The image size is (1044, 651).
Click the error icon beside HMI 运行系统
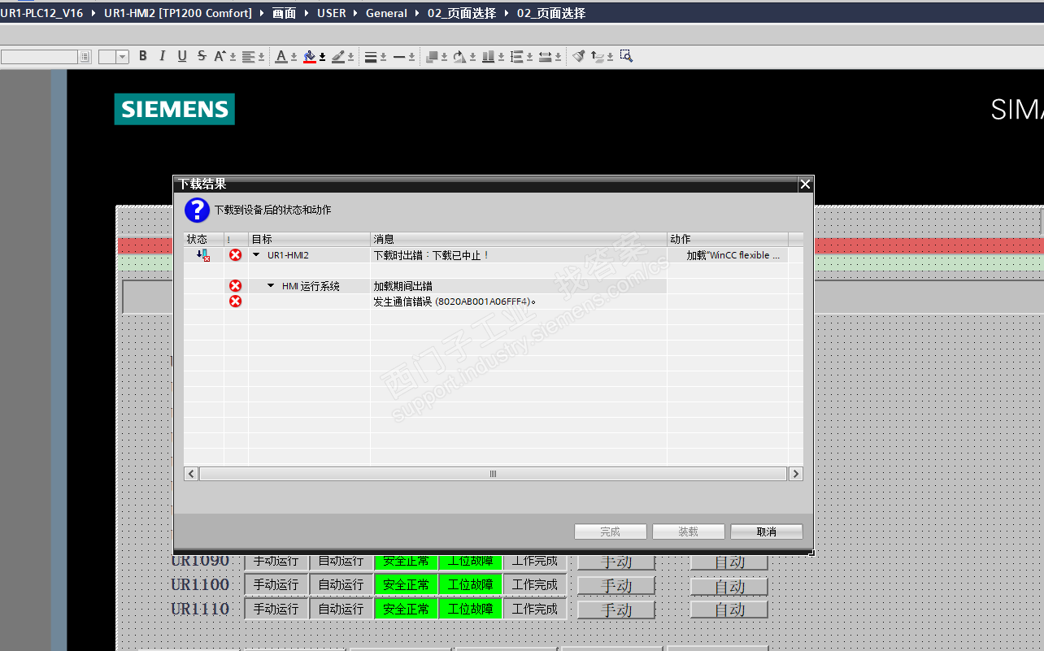236,286
